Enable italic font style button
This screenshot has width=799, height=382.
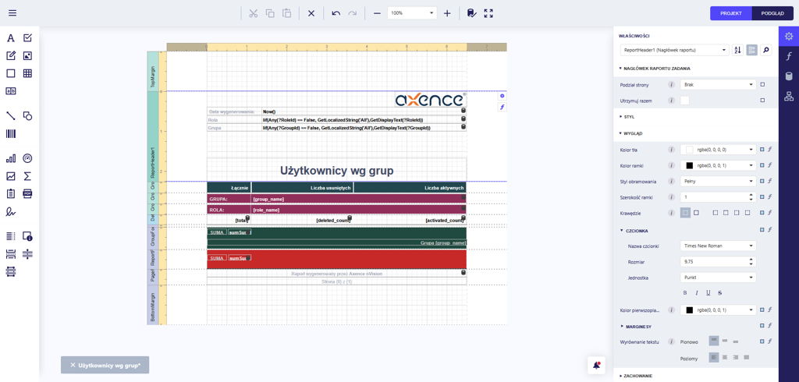click(697, 293)
